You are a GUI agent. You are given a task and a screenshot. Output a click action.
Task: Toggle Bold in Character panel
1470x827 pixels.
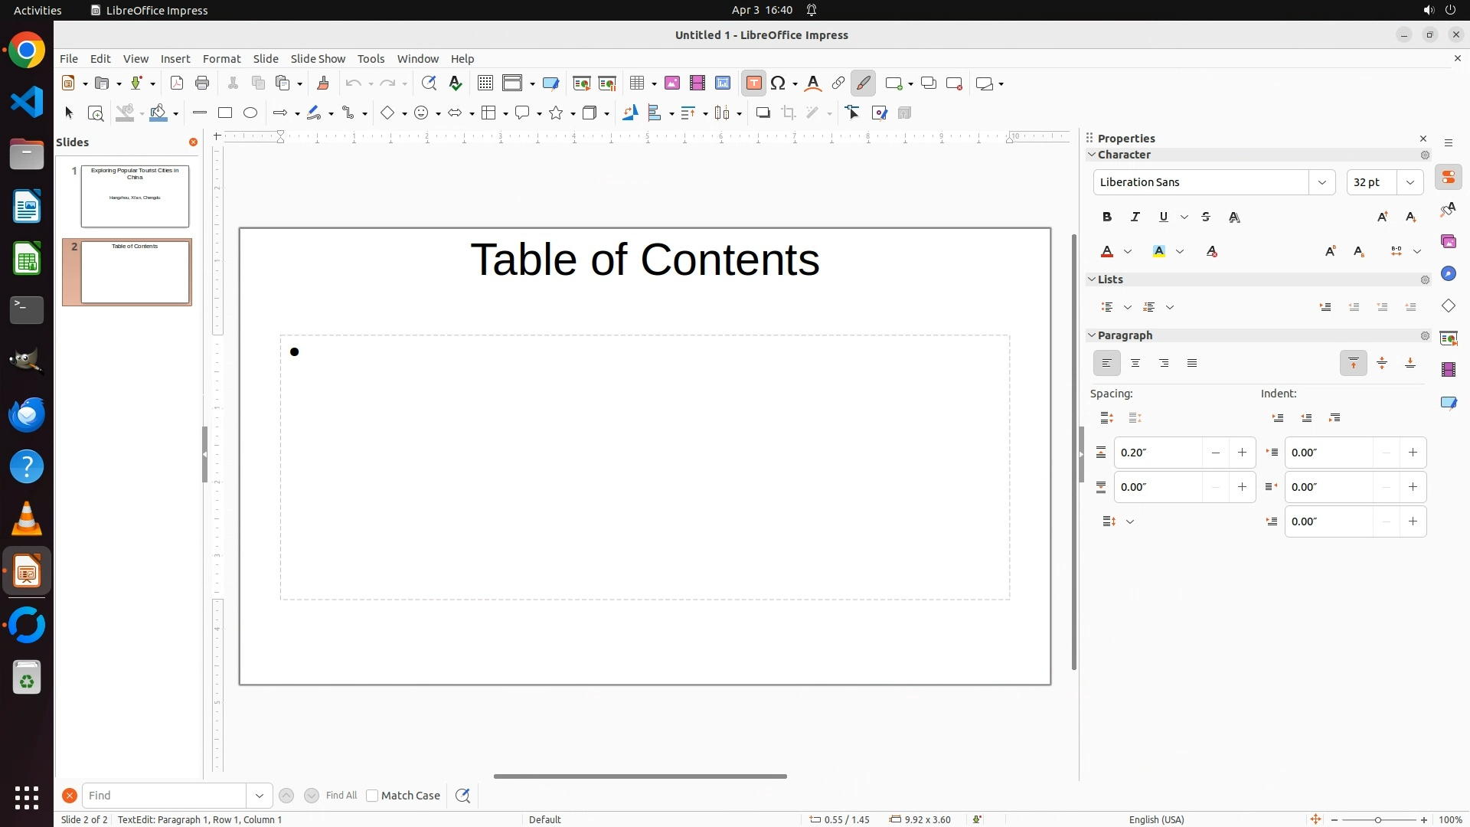point(1107,217)
